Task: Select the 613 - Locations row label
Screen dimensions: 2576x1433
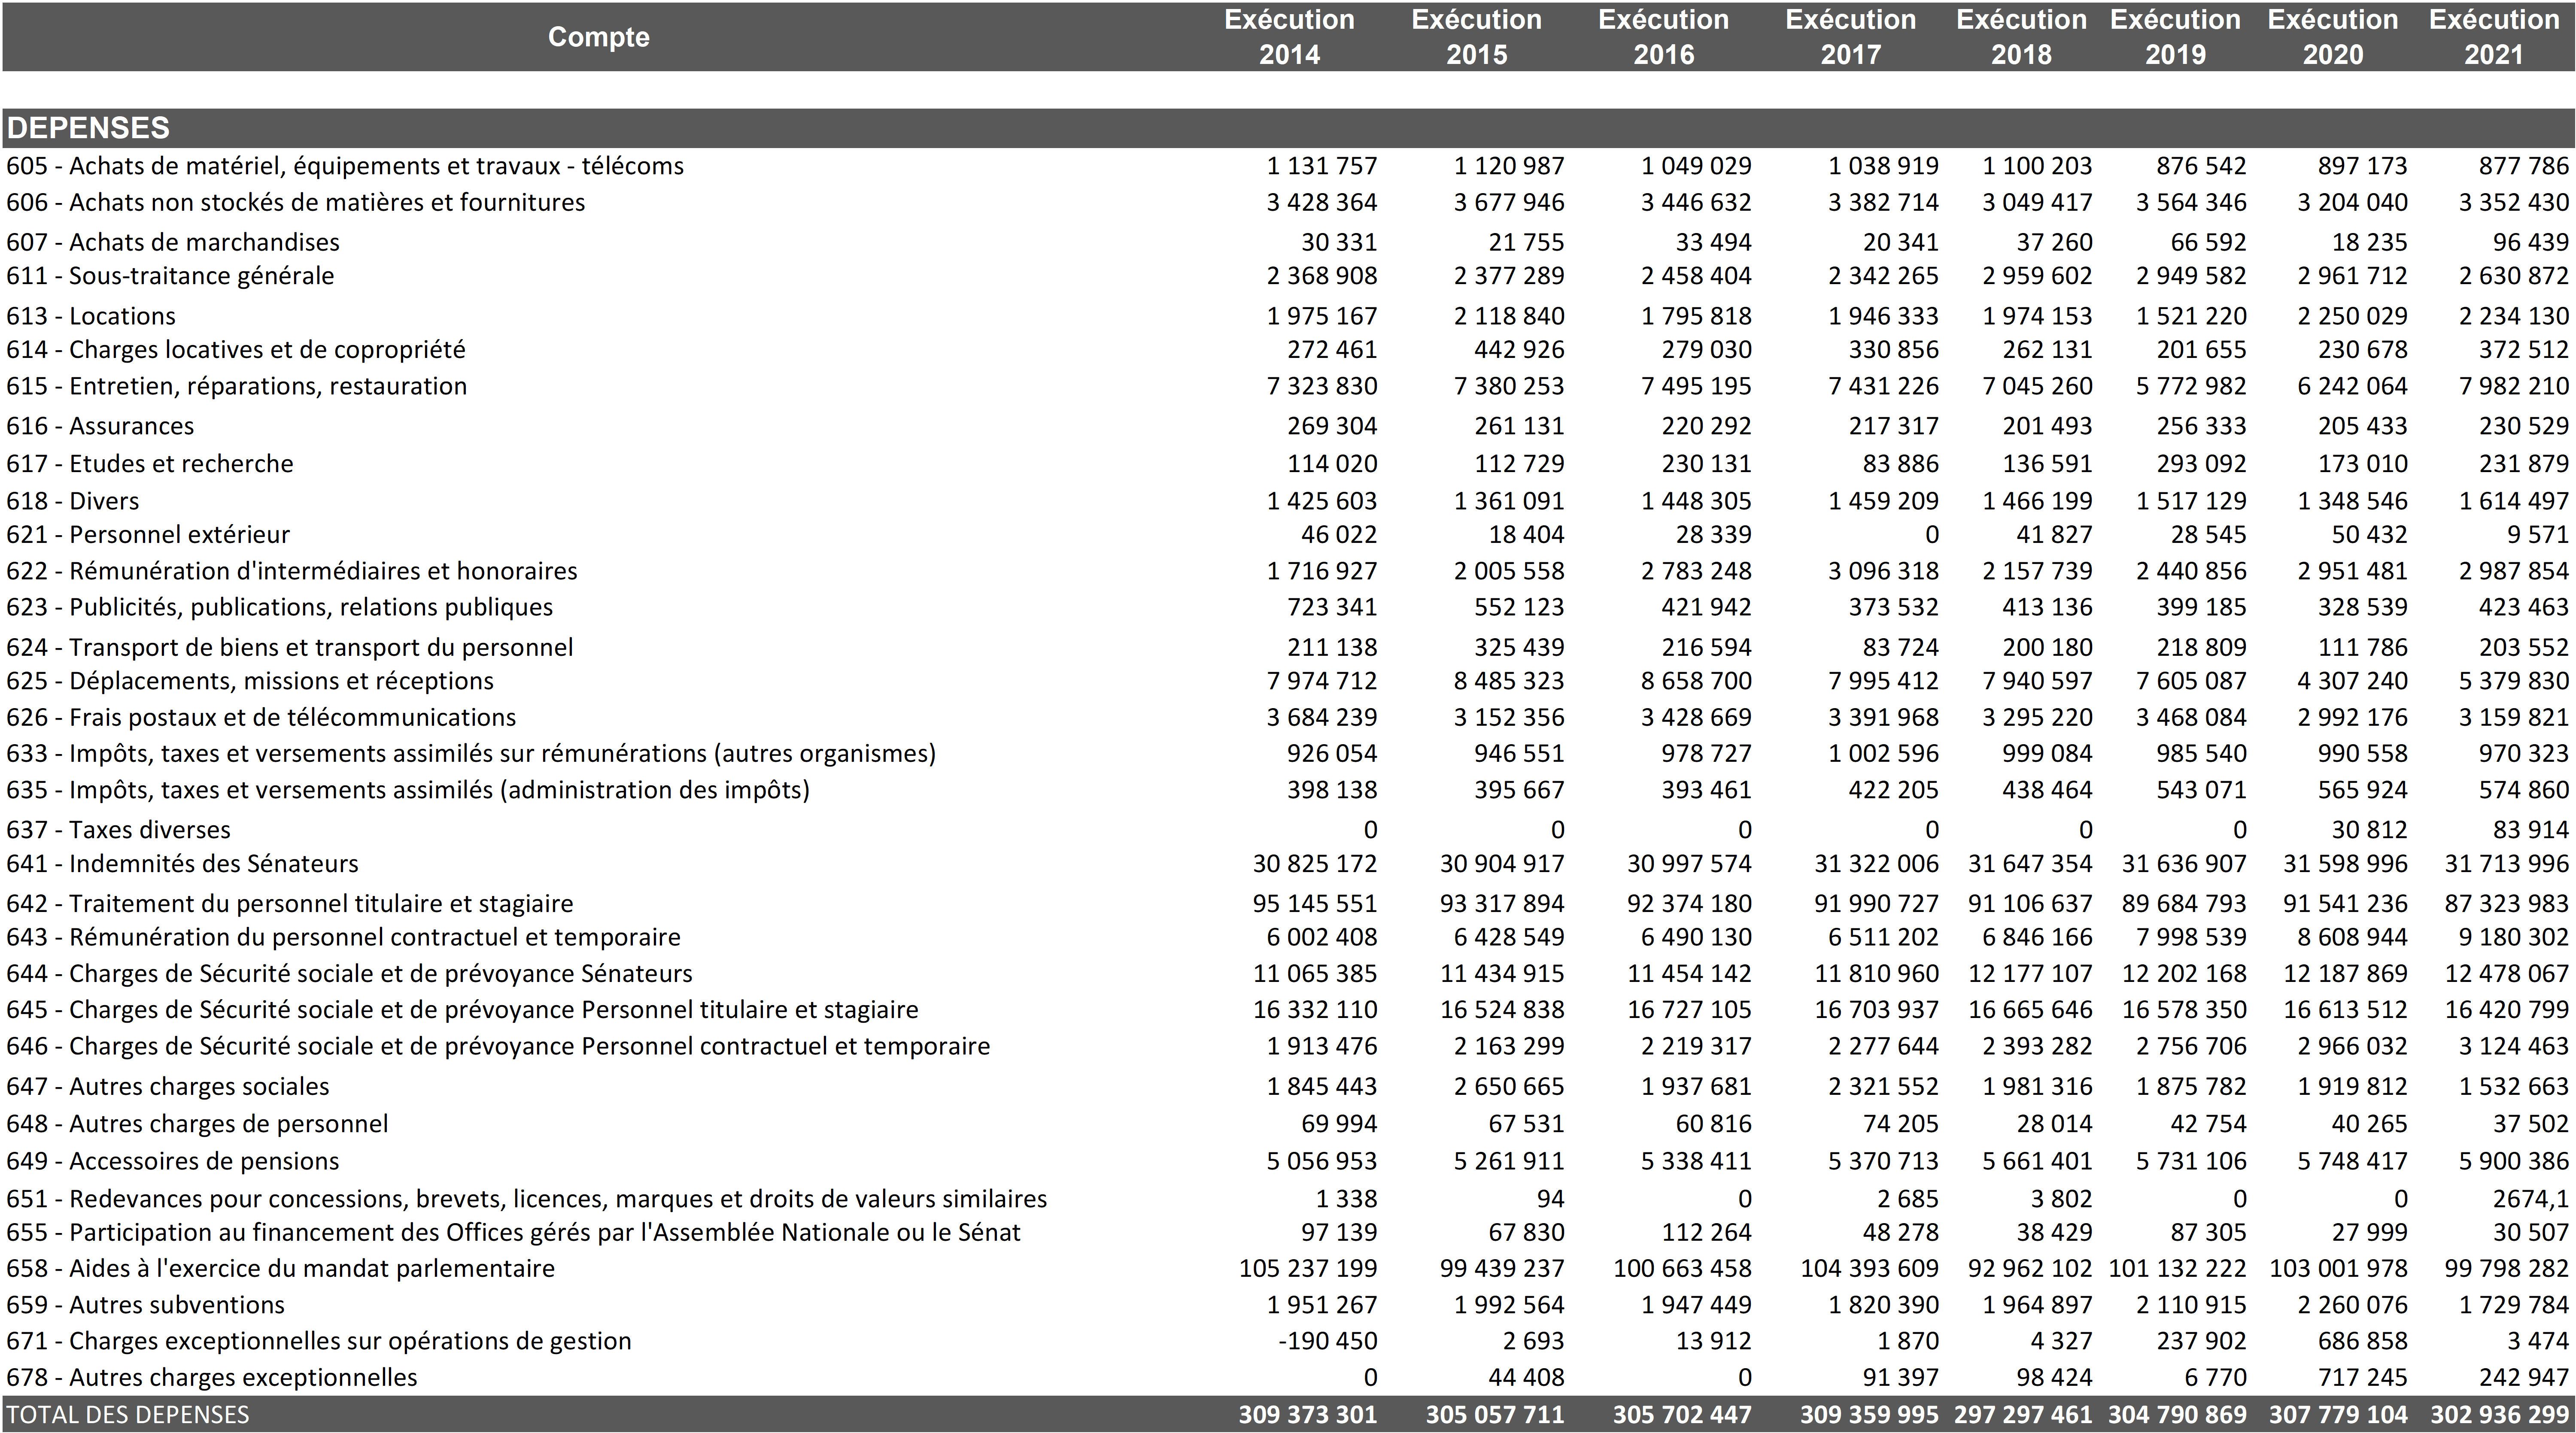Action: pos(91,317)
